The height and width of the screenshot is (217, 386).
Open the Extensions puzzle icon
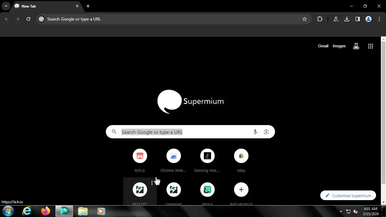[320, 19]
